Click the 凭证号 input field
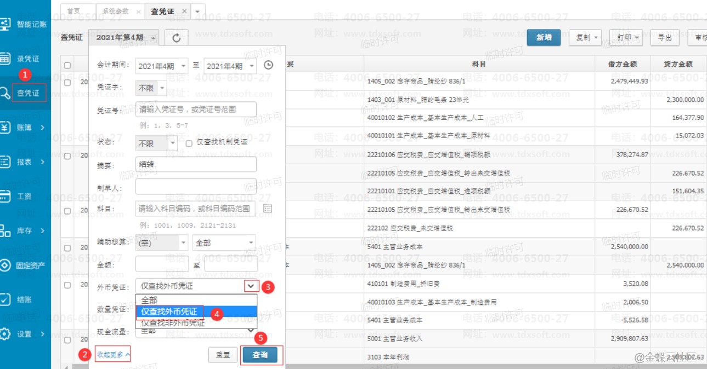 [x=196, y=109]
